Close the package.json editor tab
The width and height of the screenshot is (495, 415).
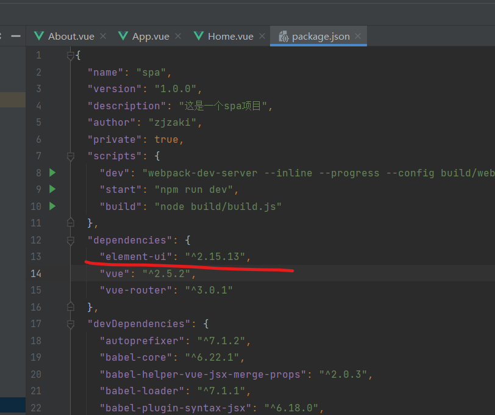pyautogui.click(x=358, y=37)
